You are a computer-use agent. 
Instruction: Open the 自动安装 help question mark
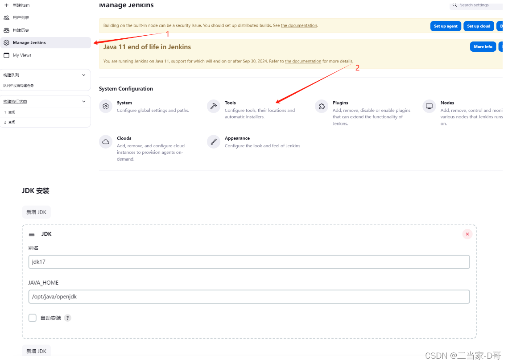point(67,318)
